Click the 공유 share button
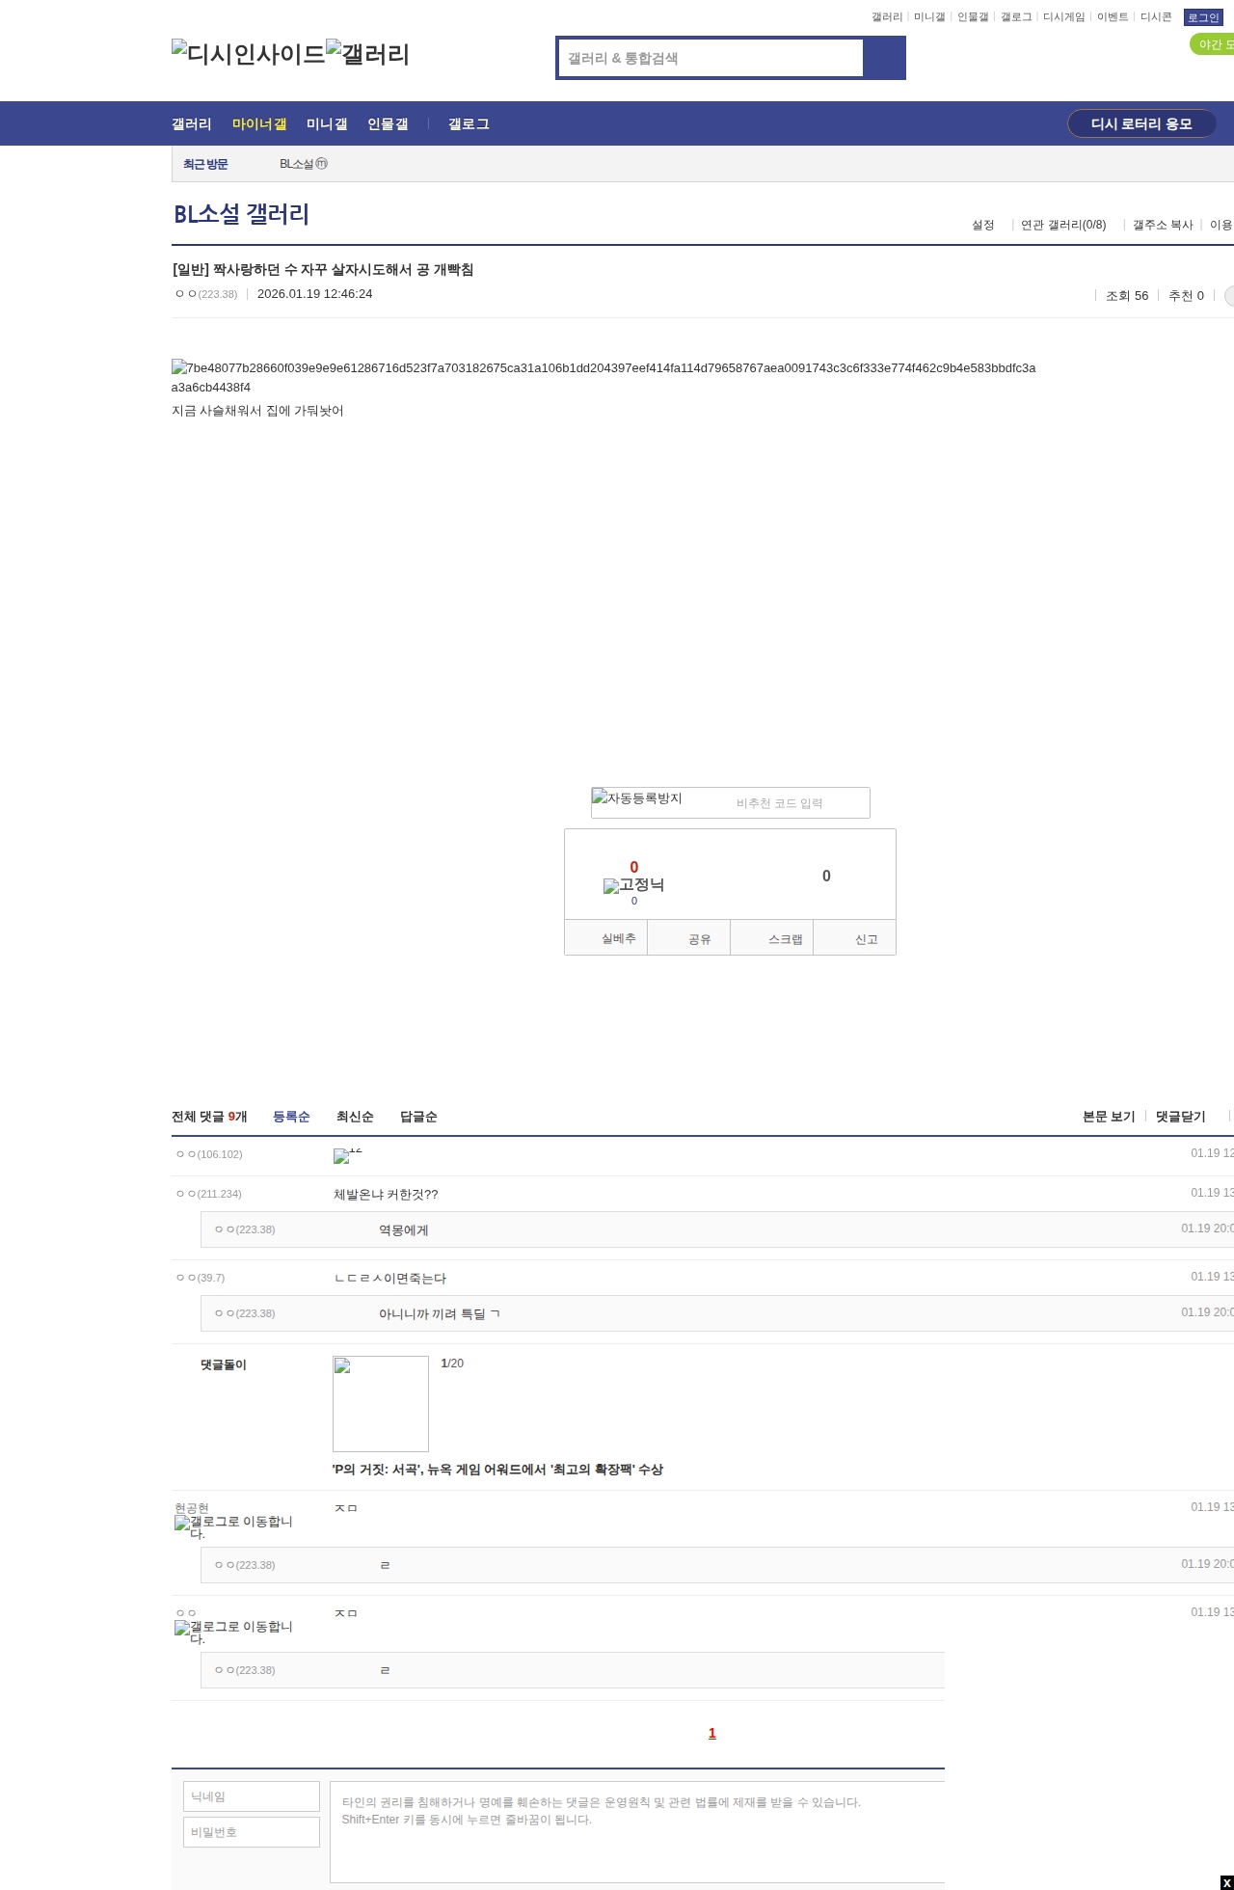 [x=689, y=938]
